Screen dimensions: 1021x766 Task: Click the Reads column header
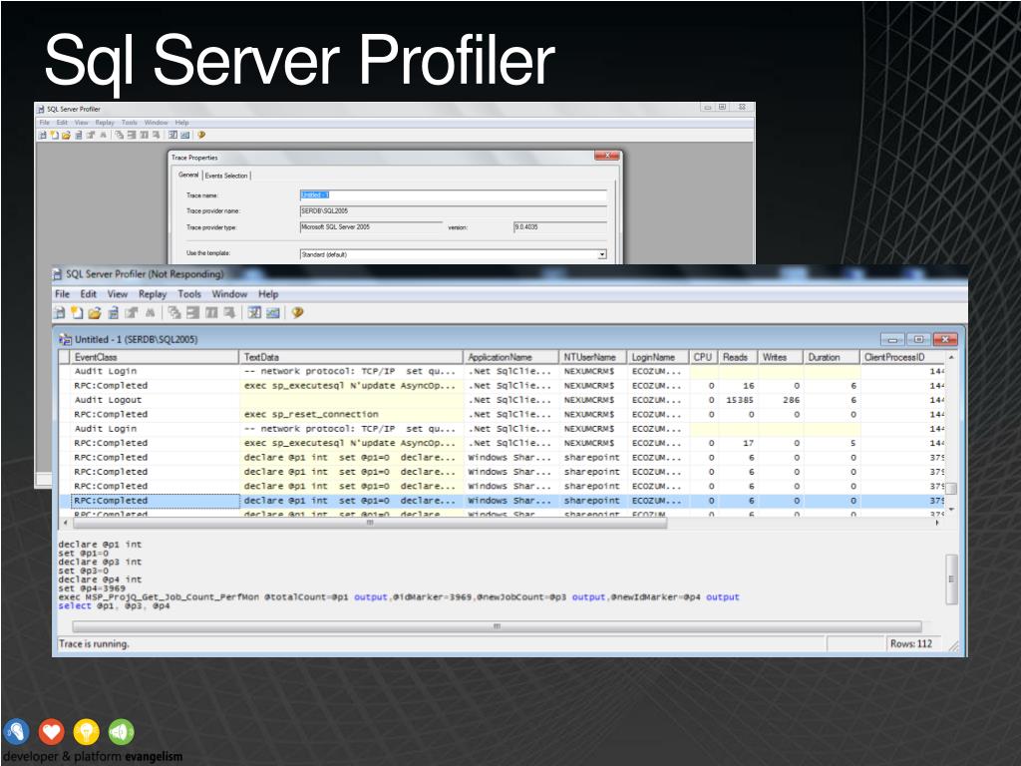738,357
